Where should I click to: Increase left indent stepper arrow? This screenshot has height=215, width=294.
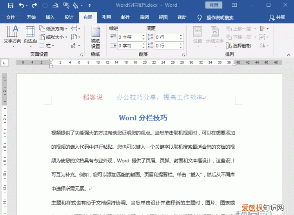(x=143, y=35)
